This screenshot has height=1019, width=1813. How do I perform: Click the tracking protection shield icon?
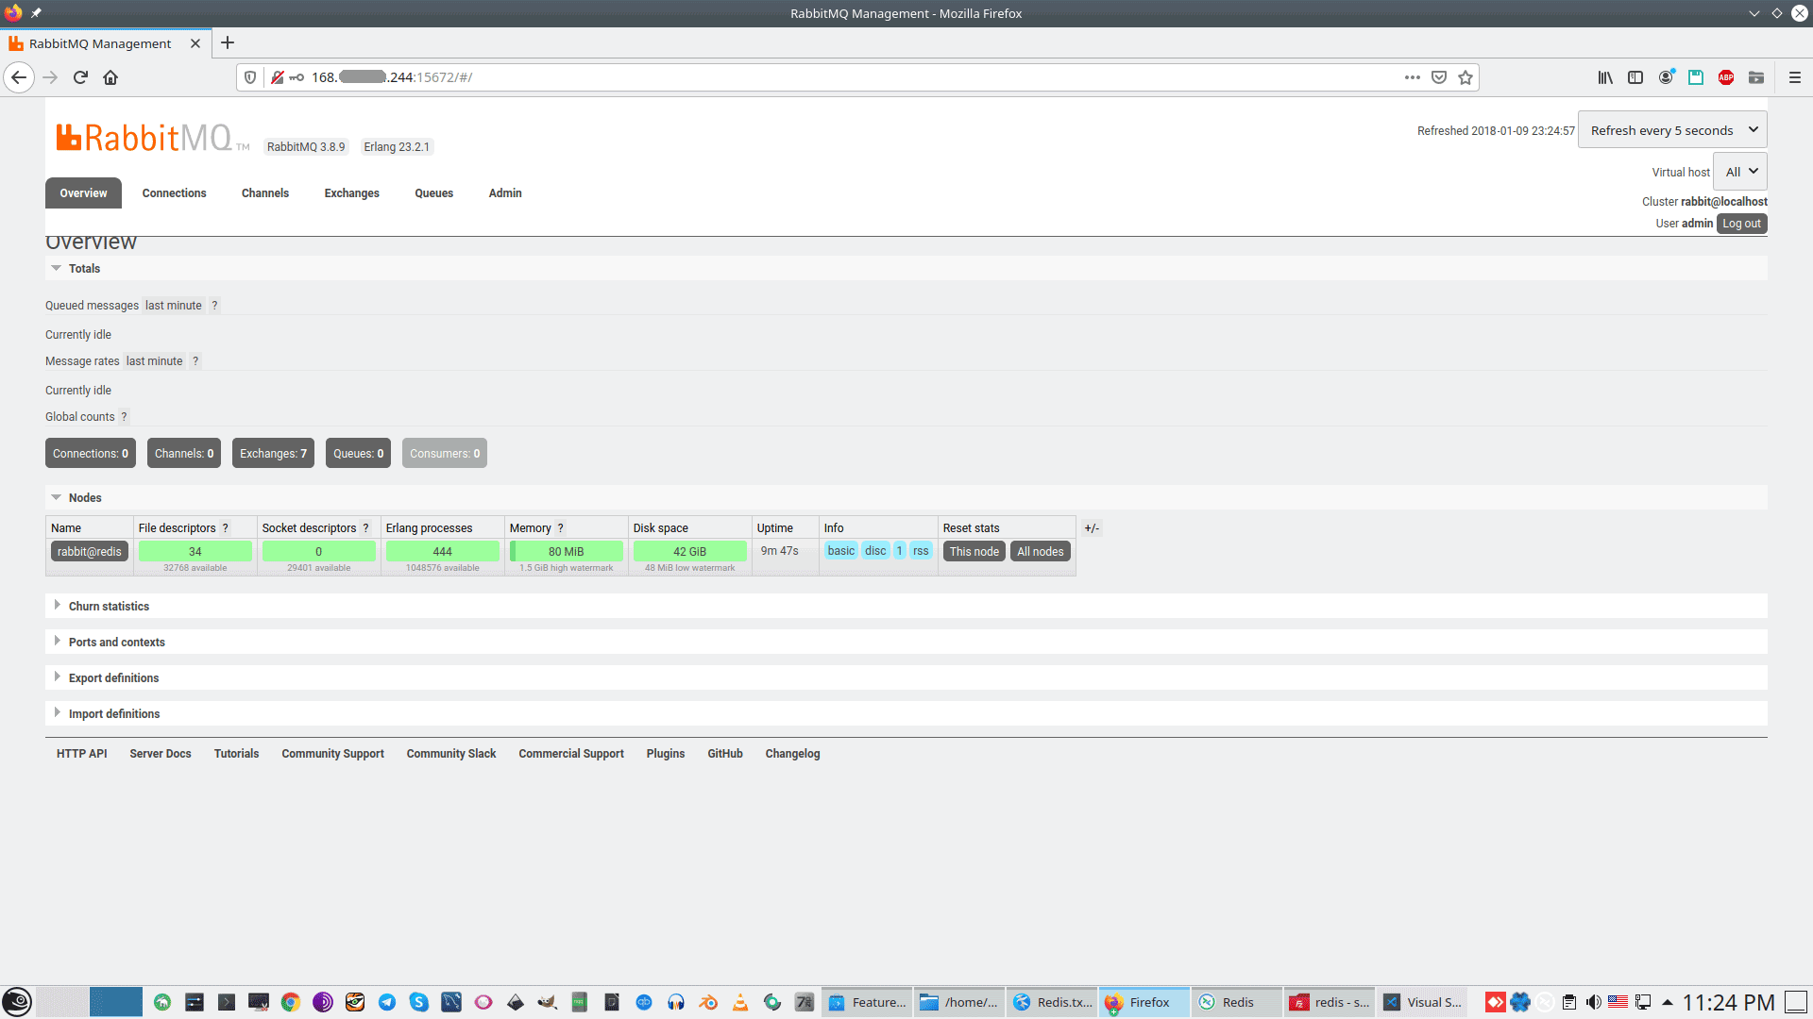pyautogui.click(x=250, y=77)
